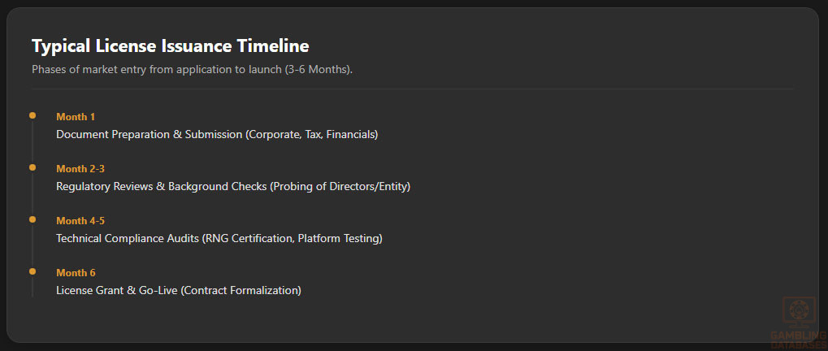Click the Document Preparation & Submission text

[x=217, y=135]
